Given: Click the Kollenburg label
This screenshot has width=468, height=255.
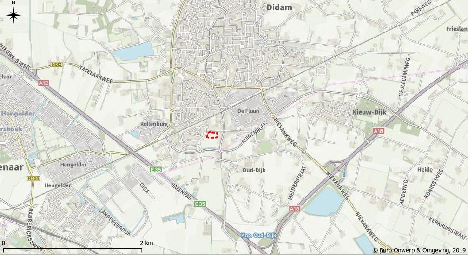Looking at the screenshot, I should 154,124.
